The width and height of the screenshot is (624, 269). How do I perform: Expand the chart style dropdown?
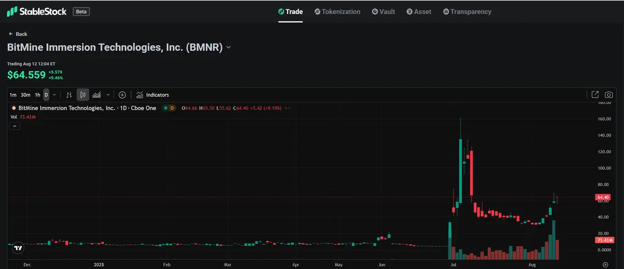click(x=108, y=95)
